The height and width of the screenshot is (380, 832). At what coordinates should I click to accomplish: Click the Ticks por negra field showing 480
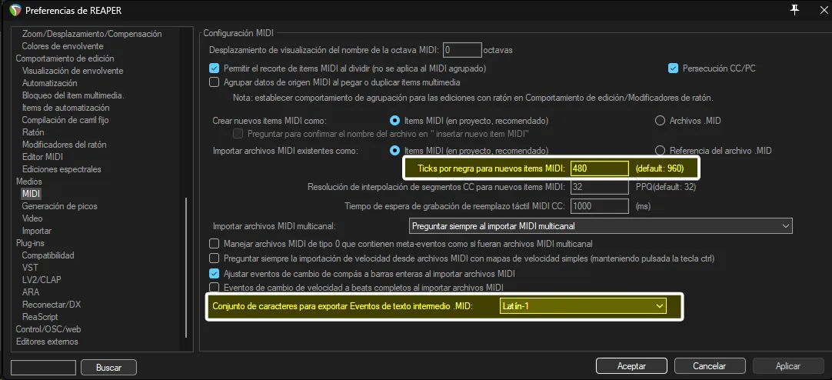point(600,168)
